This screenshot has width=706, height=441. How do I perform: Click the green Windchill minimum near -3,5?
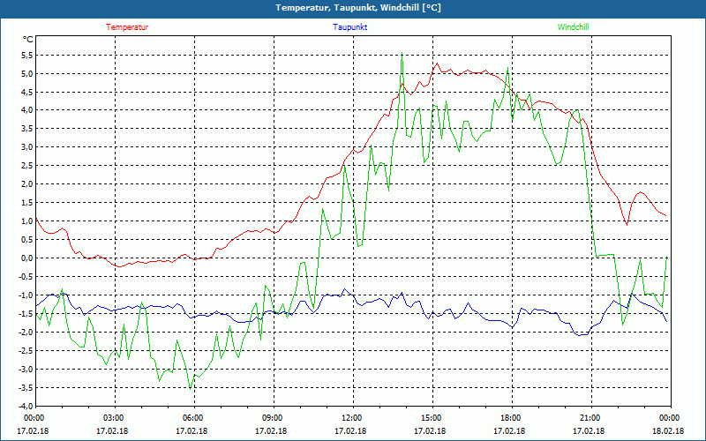191,388
